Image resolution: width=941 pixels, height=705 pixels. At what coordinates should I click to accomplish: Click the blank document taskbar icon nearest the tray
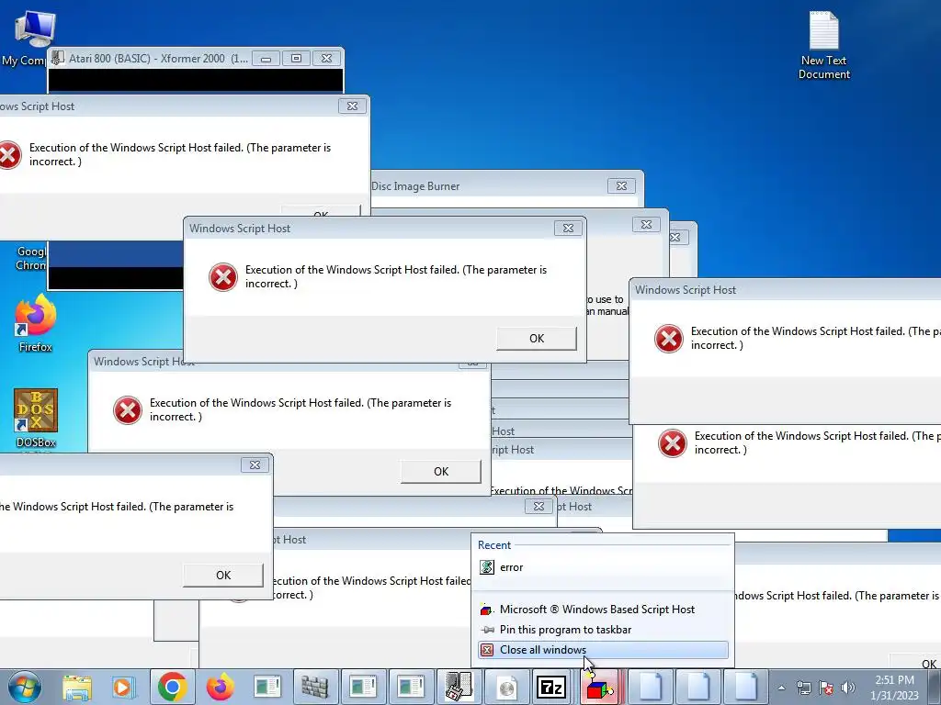click(x=745, y=687)
